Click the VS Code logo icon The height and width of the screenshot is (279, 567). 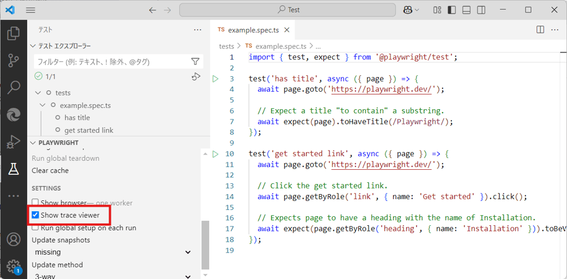click(10, 10)
